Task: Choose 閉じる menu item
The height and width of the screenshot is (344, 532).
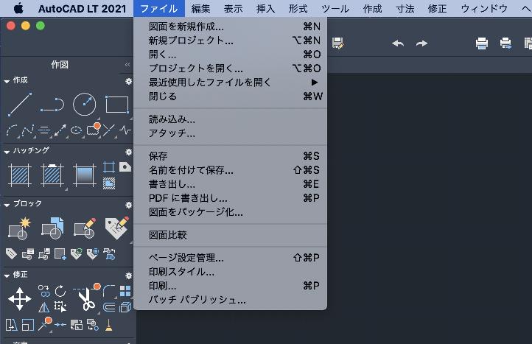Action: click(231, 96)
